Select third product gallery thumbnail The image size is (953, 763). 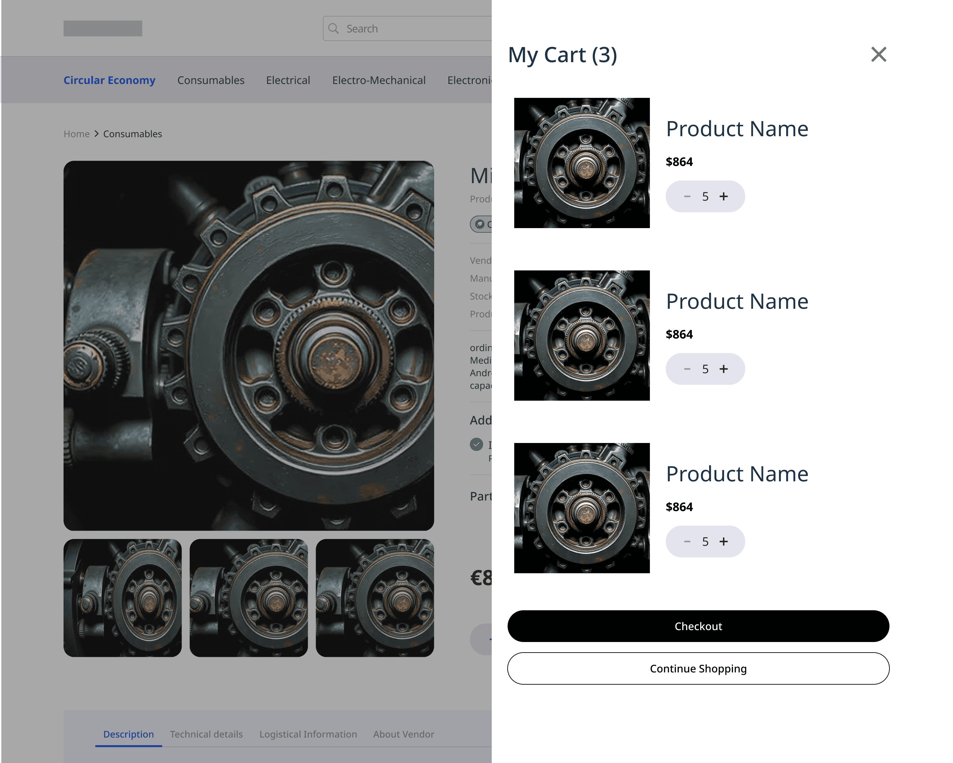375,598
